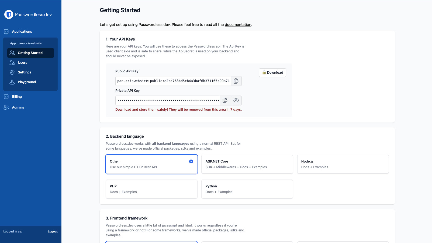
Task: Select ASP.NET Core backend option
Action: 247,164
